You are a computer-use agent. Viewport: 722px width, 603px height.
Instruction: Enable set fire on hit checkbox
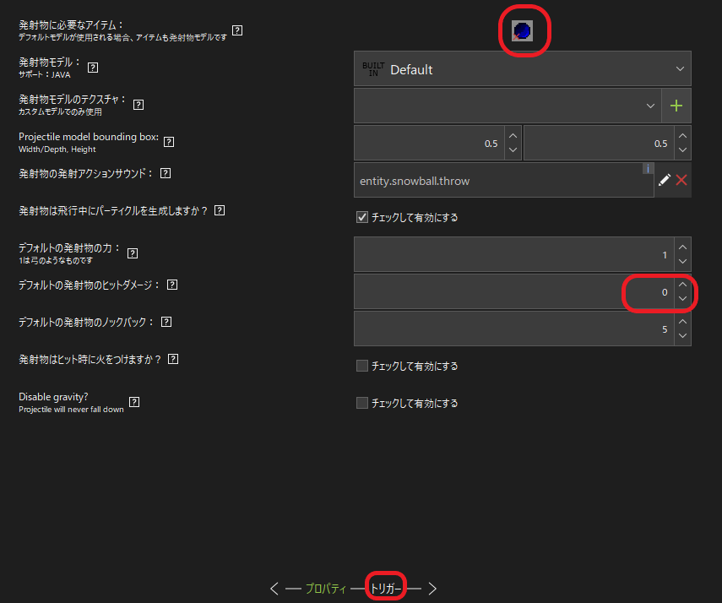(362, 367)
